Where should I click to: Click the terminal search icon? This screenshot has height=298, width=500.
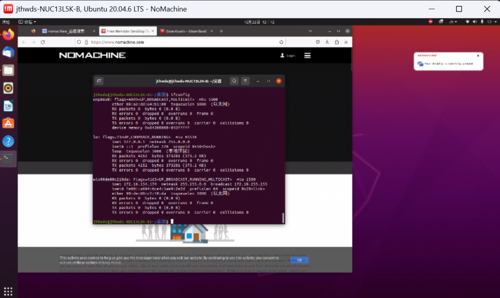pyautogui.click(x=234, y=80)
